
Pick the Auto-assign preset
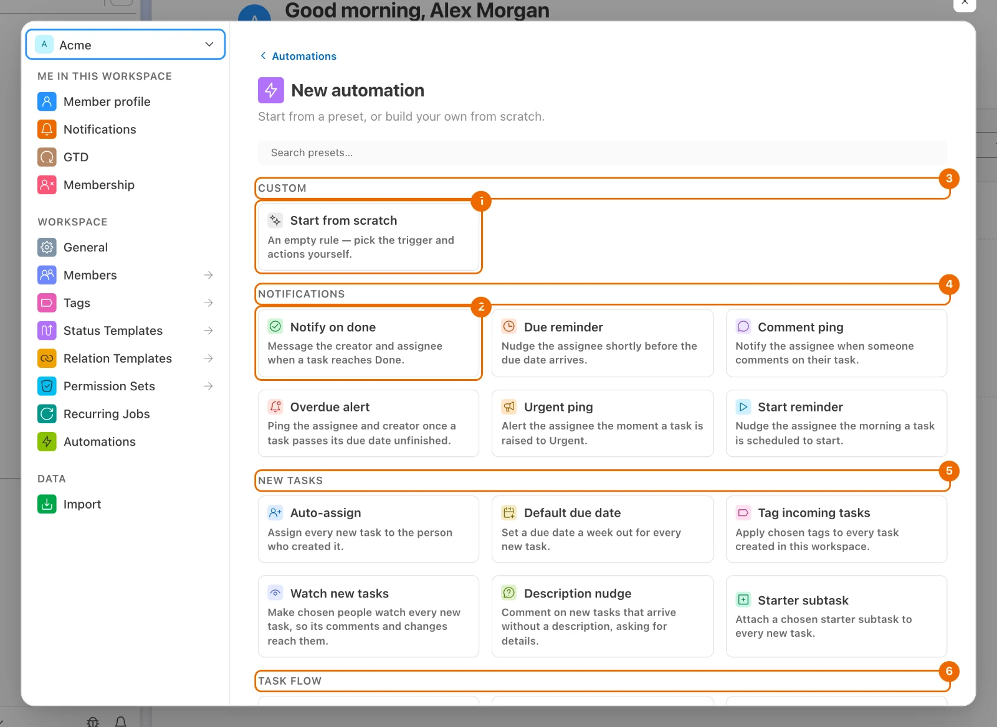368,529
